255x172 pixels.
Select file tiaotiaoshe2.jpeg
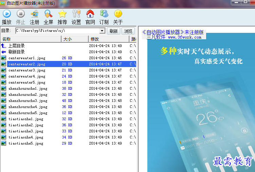click(x=26, y=125)
